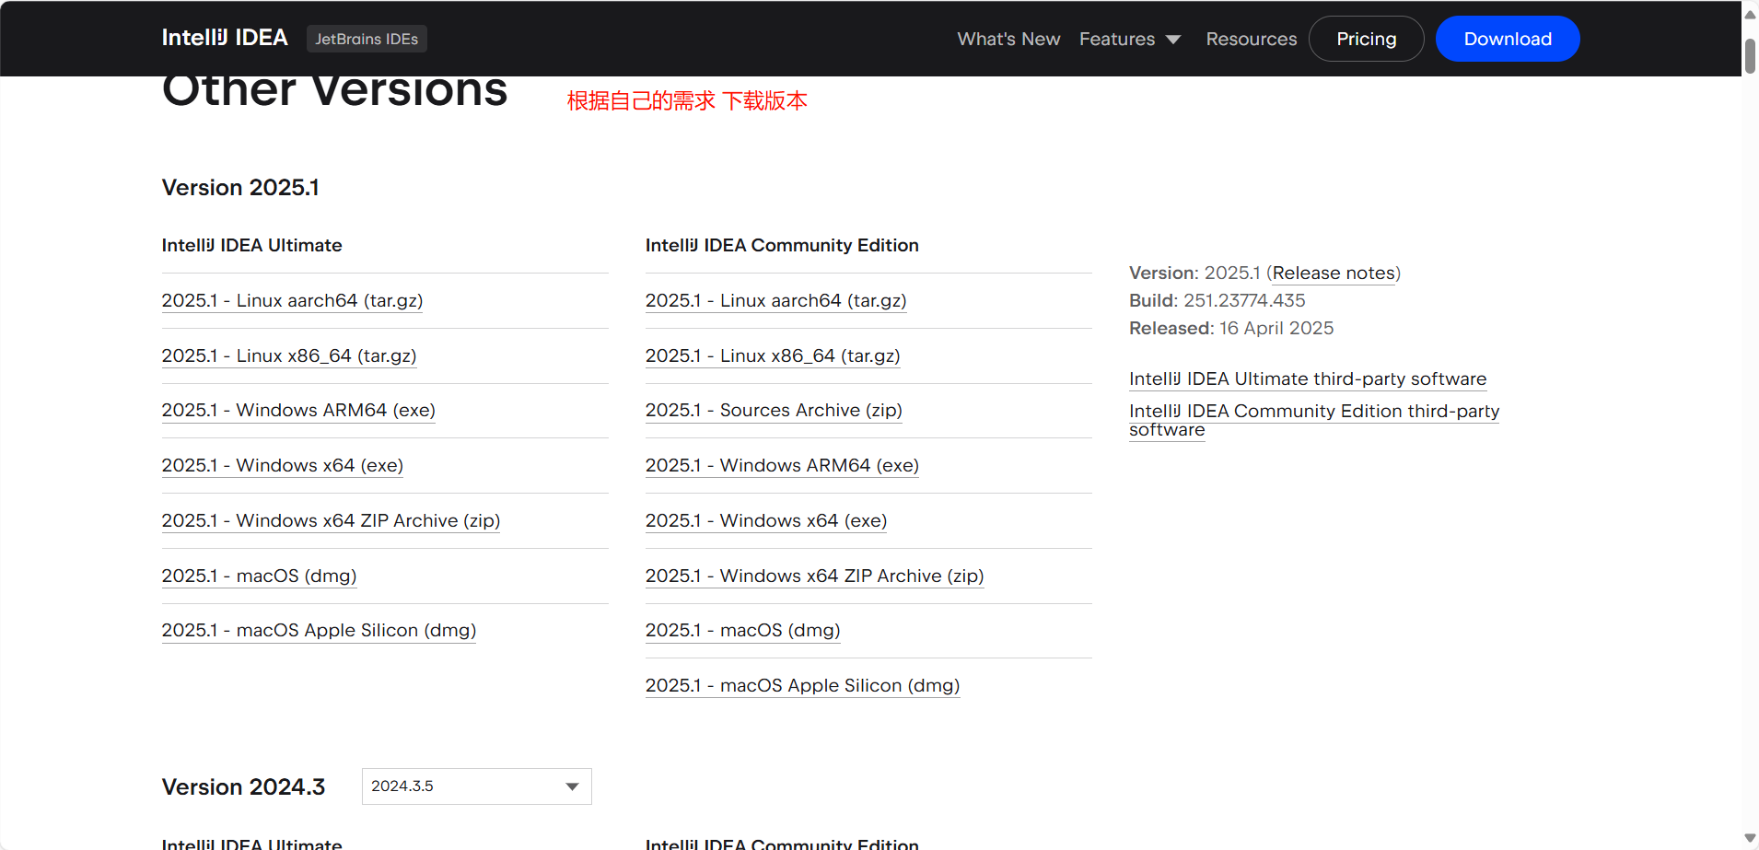Download Ultimate 2025.1 Windows x64 exe
This screenshot has height=850, width=1759.
point(283,465)
